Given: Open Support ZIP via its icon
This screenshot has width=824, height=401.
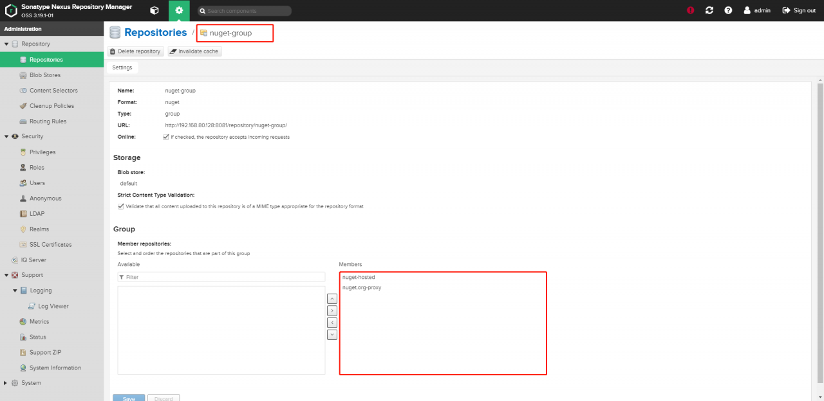Looking at the screenshot, I should 24,353.
